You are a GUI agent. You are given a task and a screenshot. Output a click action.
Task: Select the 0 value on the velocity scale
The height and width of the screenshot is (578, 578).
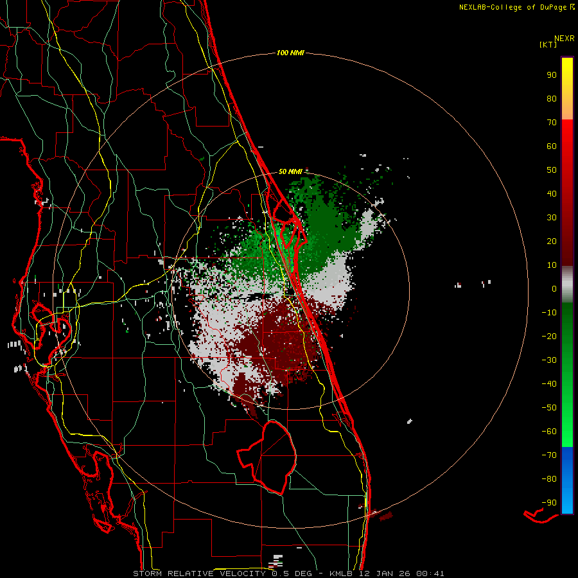pyautogui.click(x=554, y=288)
